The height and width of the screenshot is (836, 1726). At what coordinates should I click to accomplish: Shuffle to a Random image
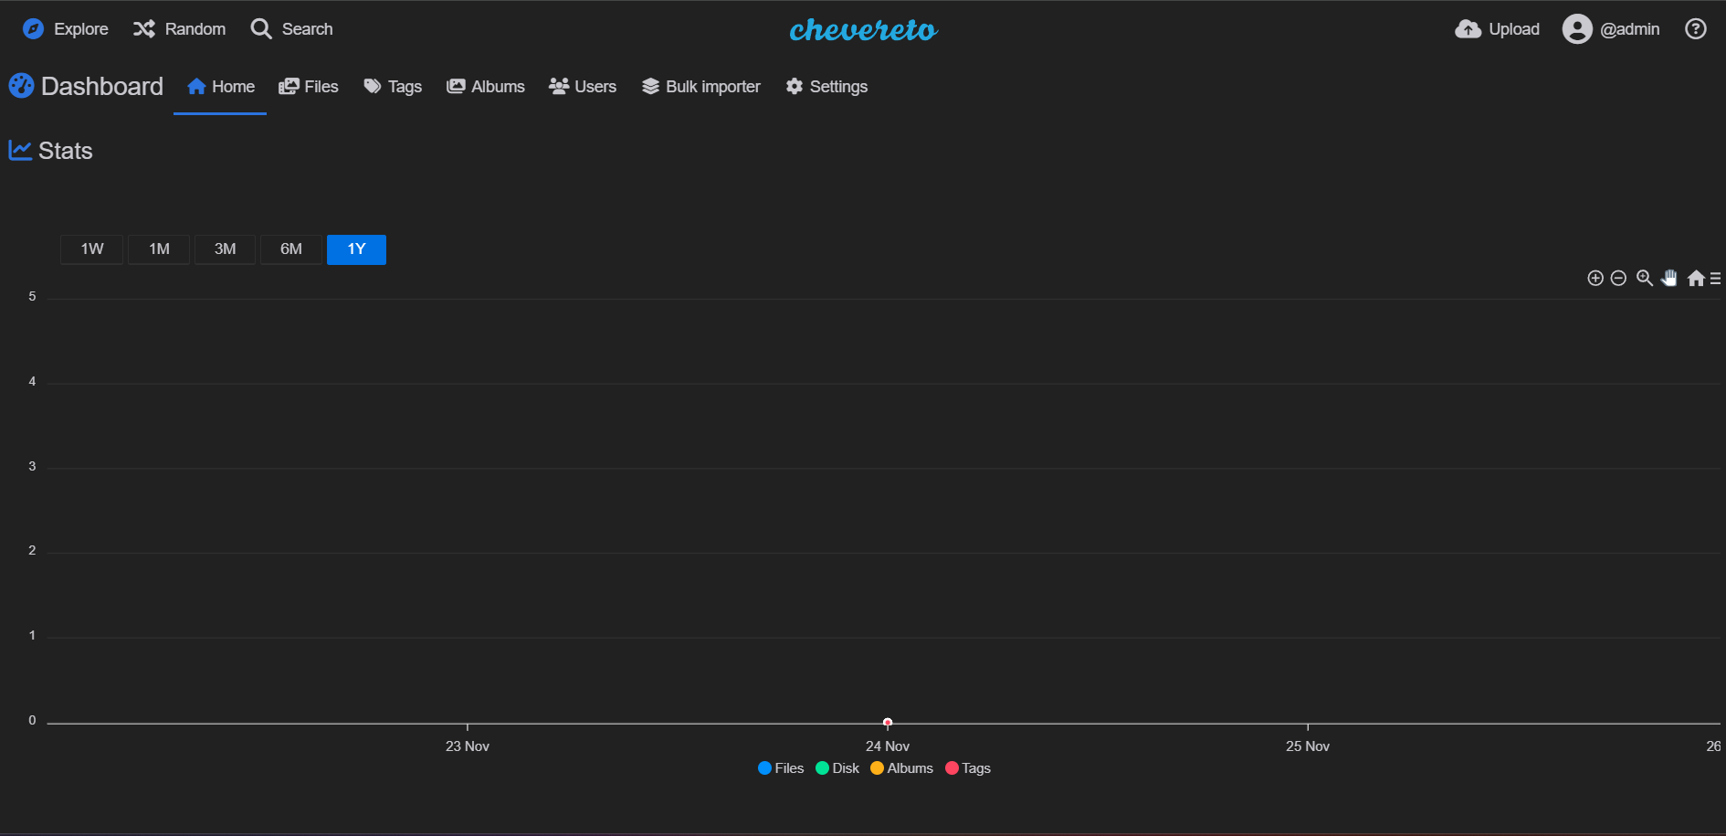(x=179, y=28)
